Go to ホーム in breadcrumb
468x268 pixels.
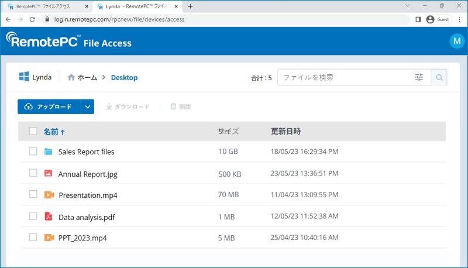click(x=87, y=78)
